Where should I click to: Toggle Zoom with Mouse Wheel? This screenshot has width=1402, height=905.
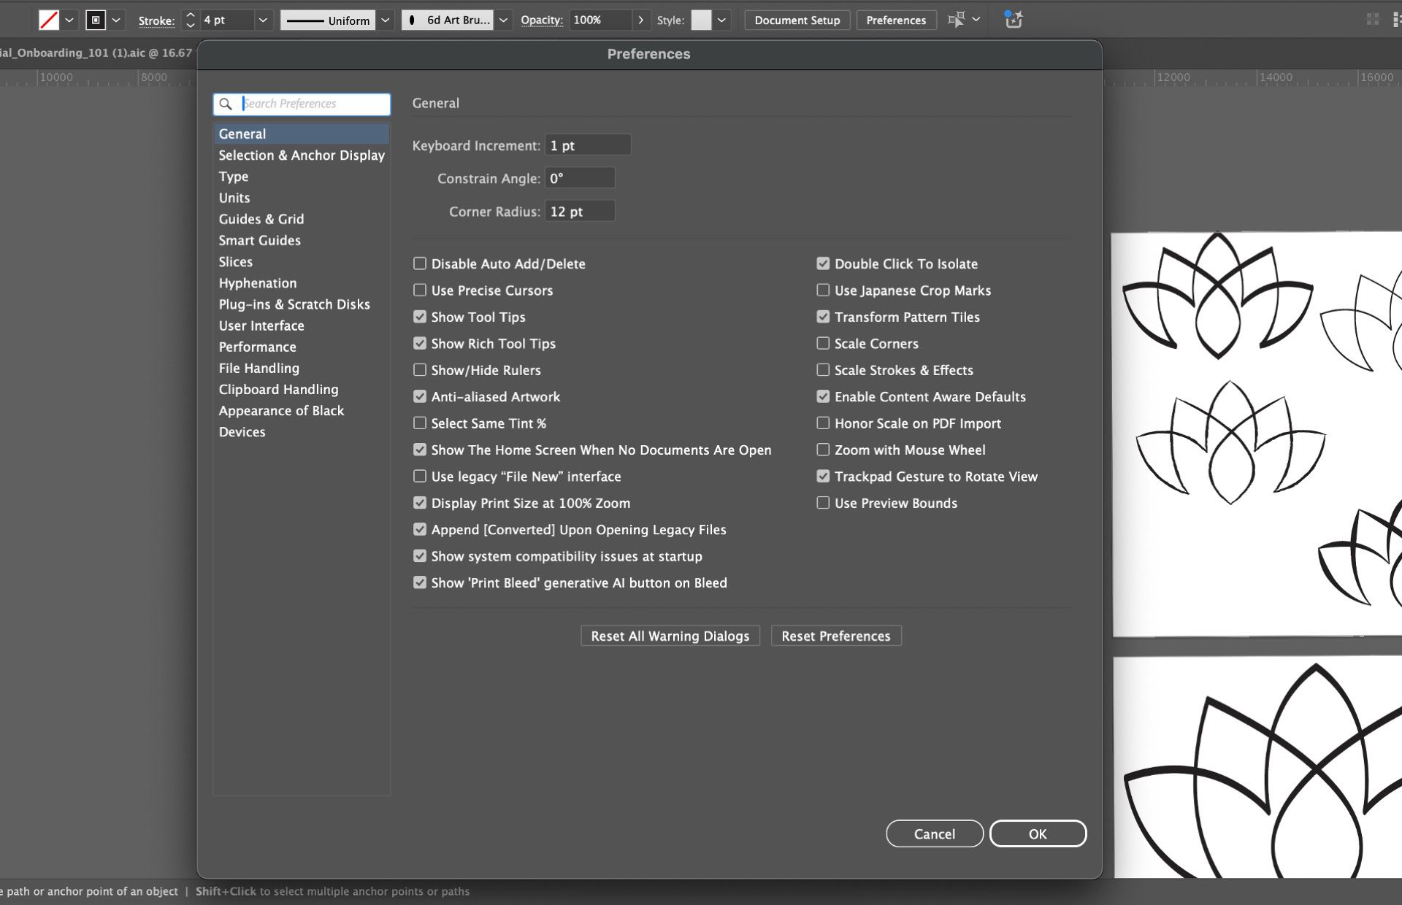(x=822, y=450)
